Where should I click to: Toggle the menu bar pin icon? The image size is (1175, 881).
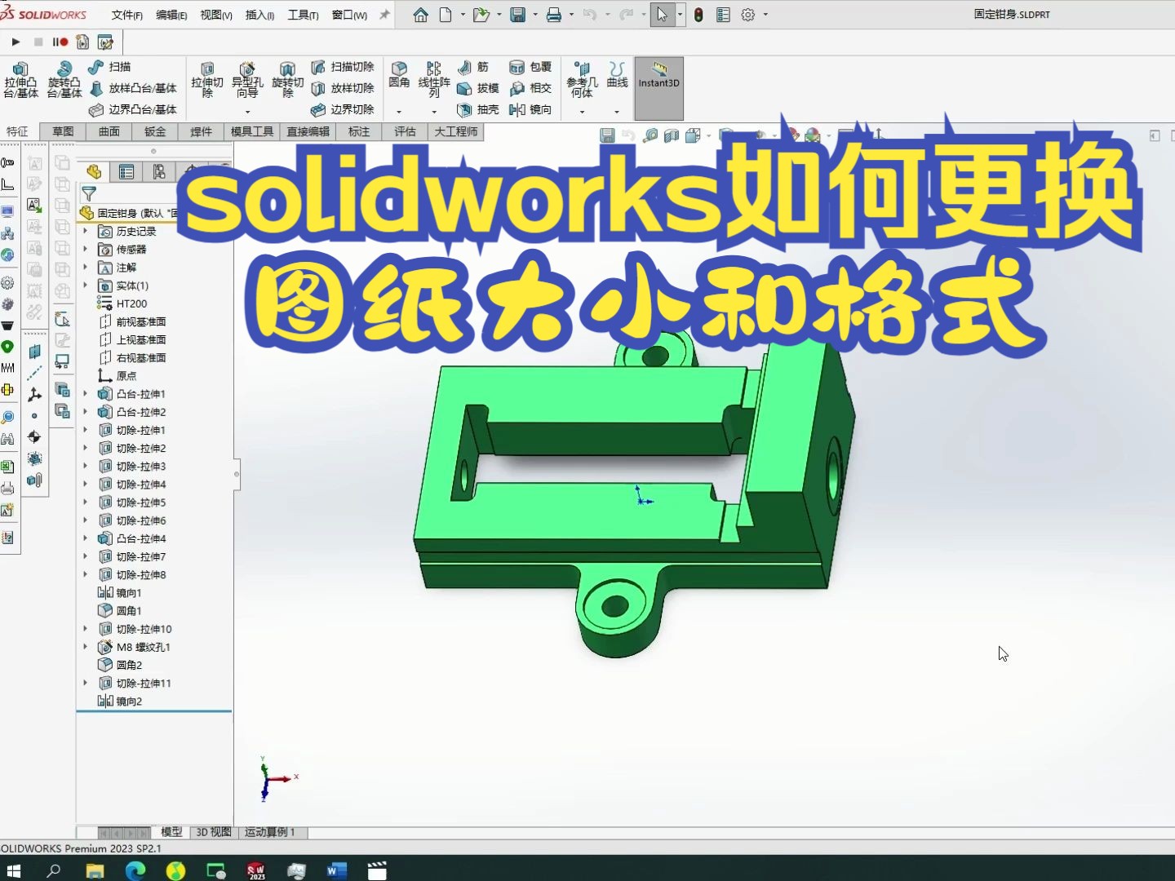384,15
